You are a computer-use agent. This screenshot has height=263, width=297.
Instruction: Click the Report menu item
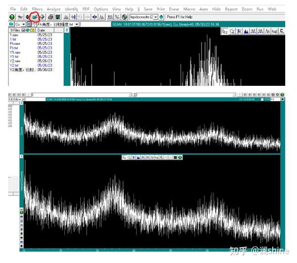(x=231, y=9)
